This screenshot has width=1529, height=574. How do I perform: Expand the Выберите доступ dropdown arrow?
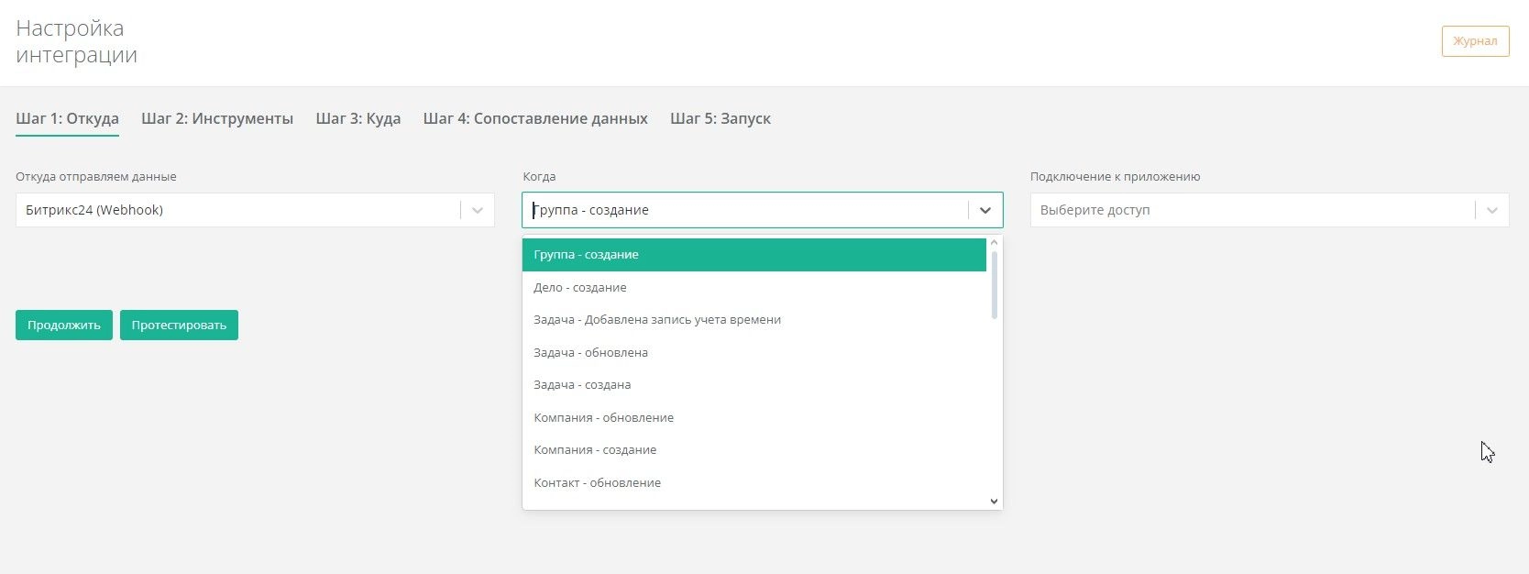pyautogui.click(x=1491, y=210)
